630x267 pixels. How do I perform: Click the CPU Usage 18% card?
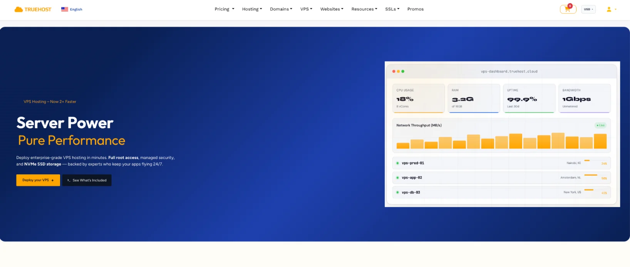(x=419, y=98)
